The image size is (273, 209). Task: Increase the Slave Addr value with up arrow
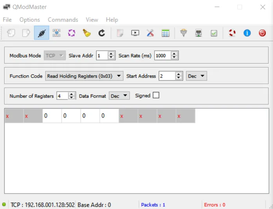coord(111,54)
